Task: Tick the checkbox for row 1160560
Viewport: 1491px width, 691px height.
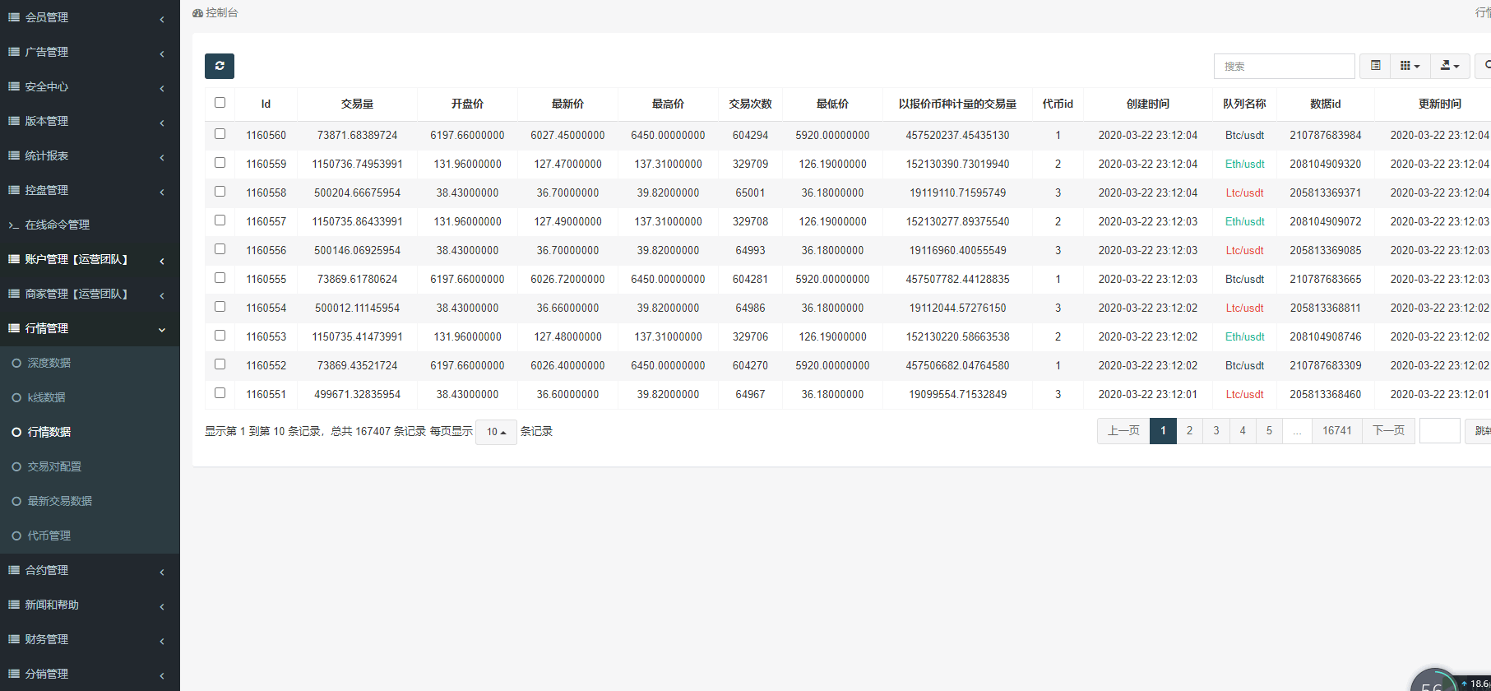Action: pyautogui.click(x=220, y=134)
